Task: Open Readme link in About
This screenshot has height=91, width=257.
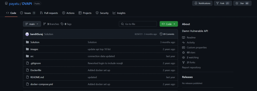Action: tap(191, 37)
